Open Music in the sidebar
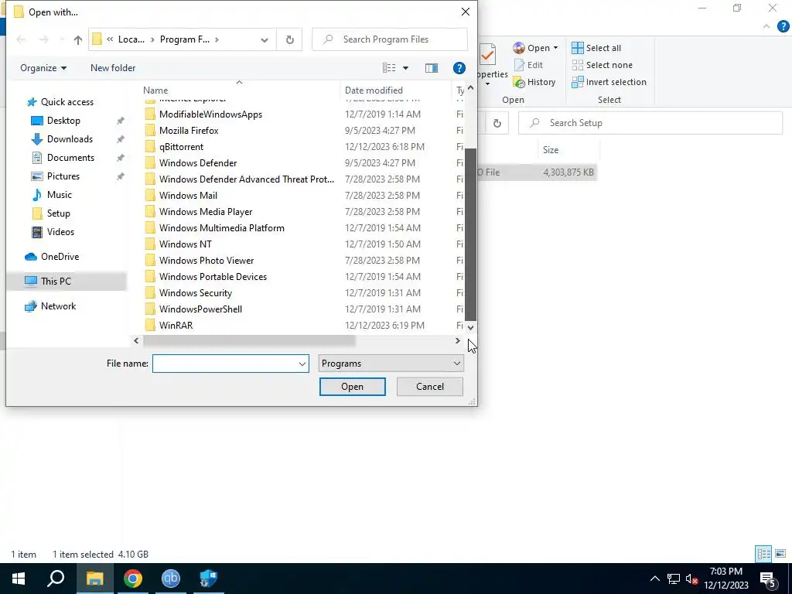Viewport: 792px width, 594px height. [59, 195]
